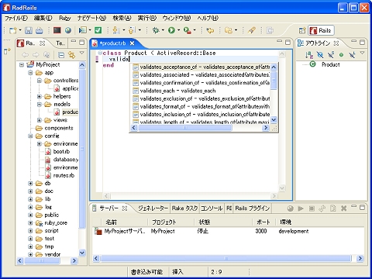
Task: Select MyProjectサーバ row in server table
Action: 229,231
